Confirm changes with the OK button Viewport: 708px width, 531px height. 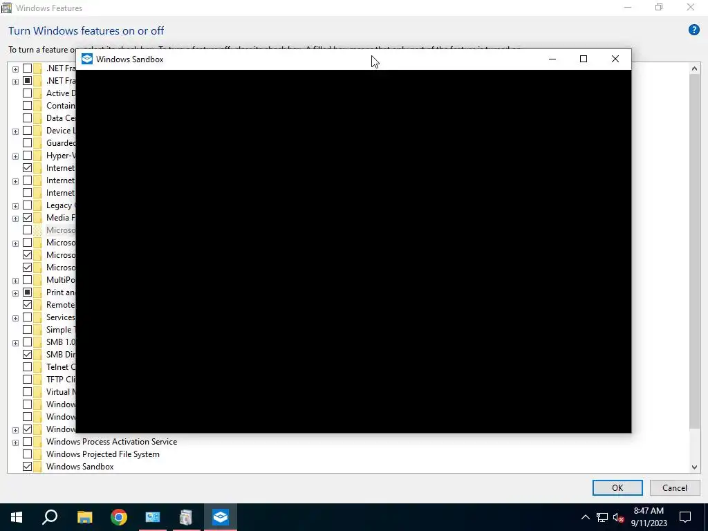point(617,487)
